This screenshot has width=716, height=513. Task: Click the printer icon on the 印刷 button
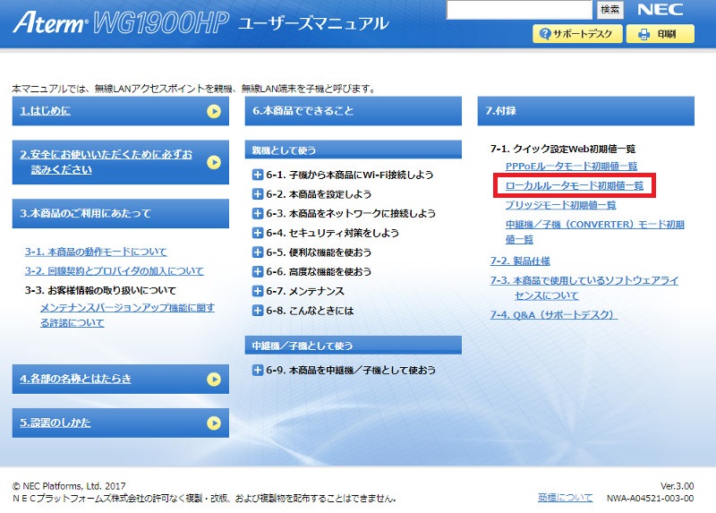pyautogui.click(x=644, y=34)
